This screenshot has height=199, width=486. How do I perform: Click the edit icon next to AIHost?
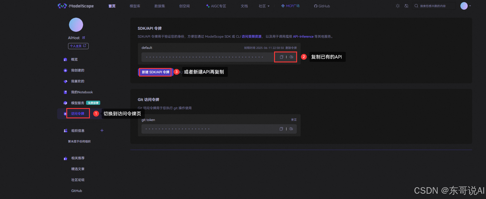point(84,38)
